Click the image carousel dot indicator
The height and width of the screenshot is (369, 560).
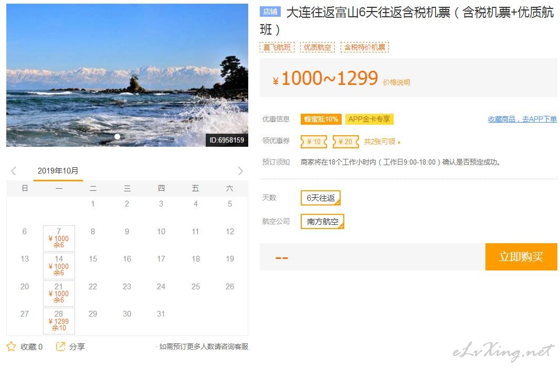pos(117,137)
